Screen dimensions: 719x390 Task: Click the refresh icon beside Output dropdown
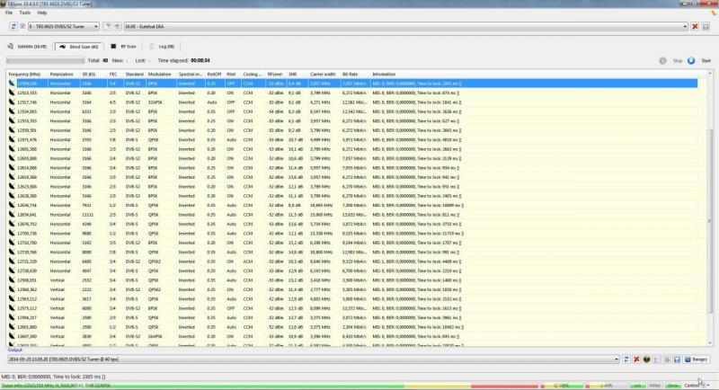coord(627,359)
